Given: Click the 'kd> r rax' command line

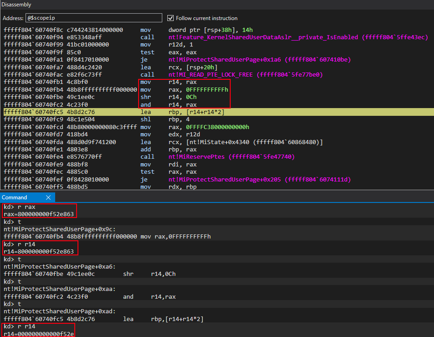Looking at the screenshot, I should click(19, 207).
